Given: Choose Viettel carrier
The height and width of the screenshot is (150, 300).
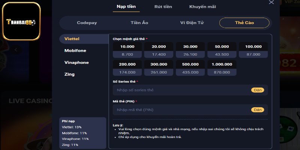Looking at the screenshot, I should (x=84, y=39).
